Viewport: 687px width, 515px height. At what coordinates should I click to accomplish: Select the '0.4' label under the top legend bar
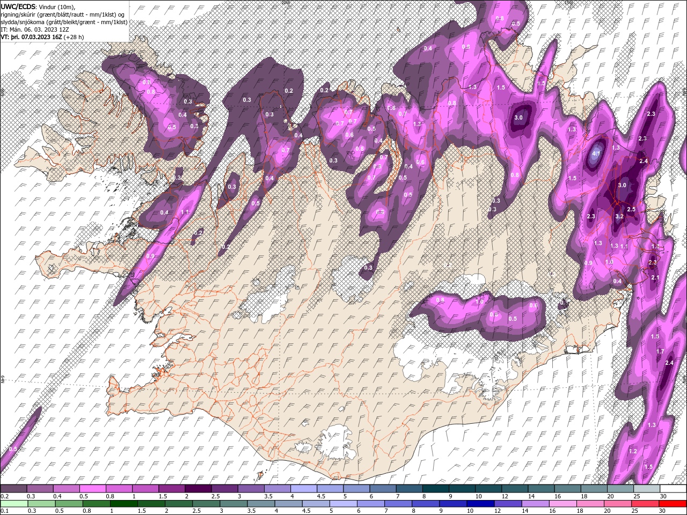(x=57, y=496)
